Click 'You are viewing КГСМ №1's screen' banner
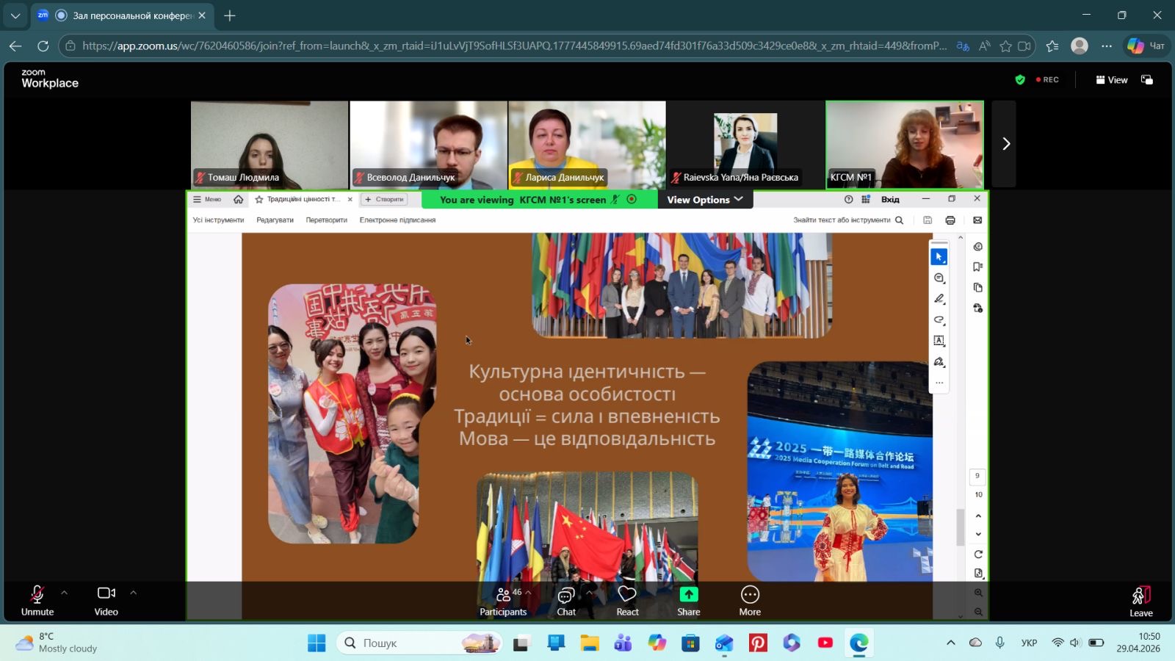This screenshot has width=1175, height=661. click(x=540, y=200)
